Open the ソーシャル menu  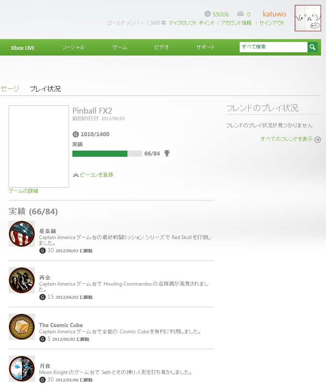click(x=73, y=47)
